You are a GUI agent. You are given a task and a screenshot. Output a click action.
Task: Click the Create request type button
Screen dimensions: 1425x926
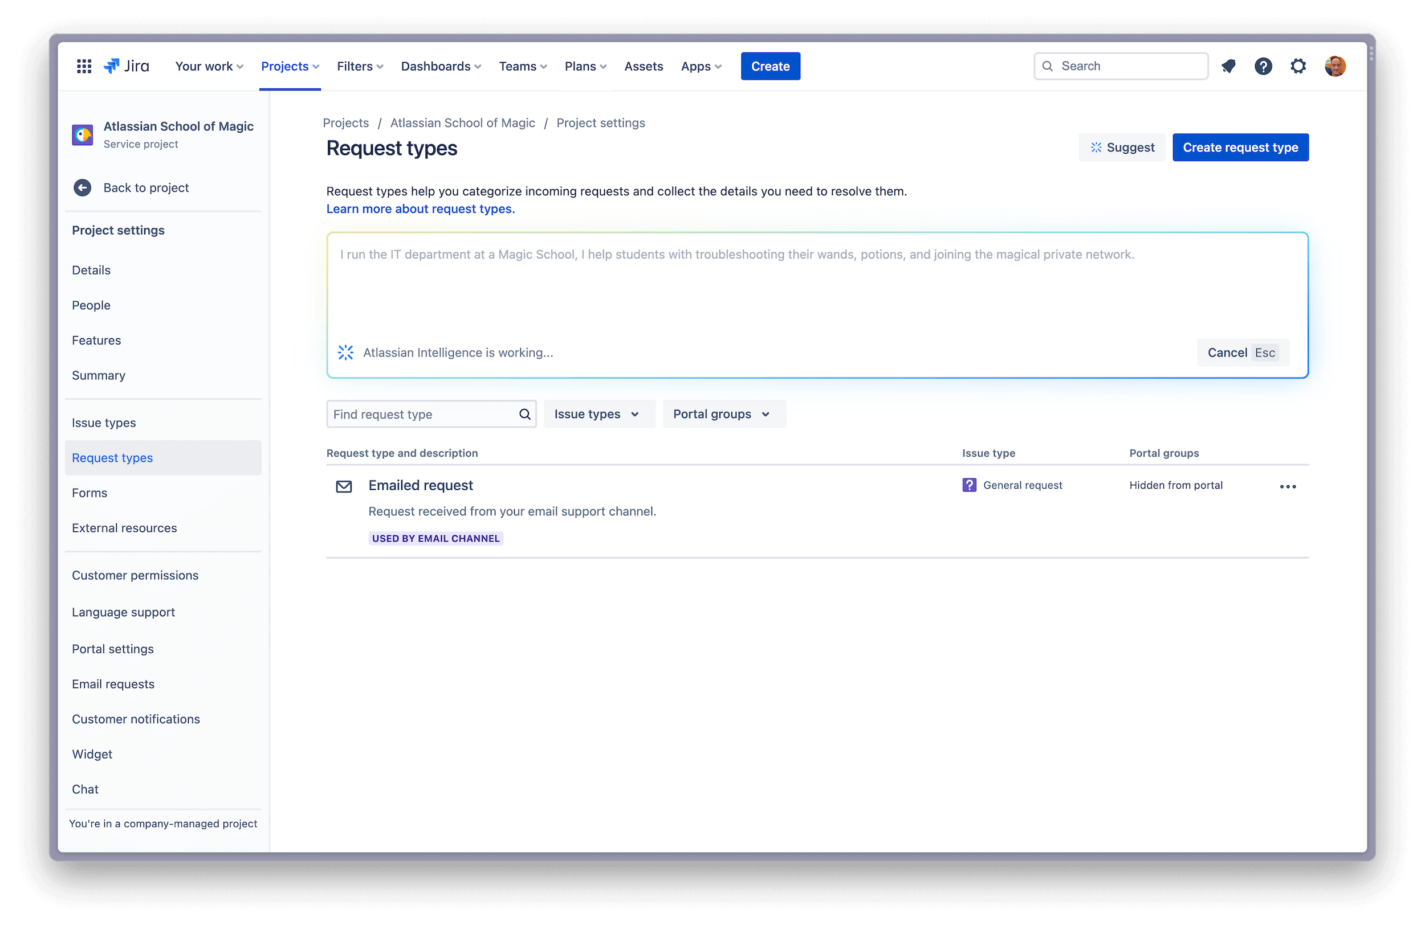point(1239,147)
